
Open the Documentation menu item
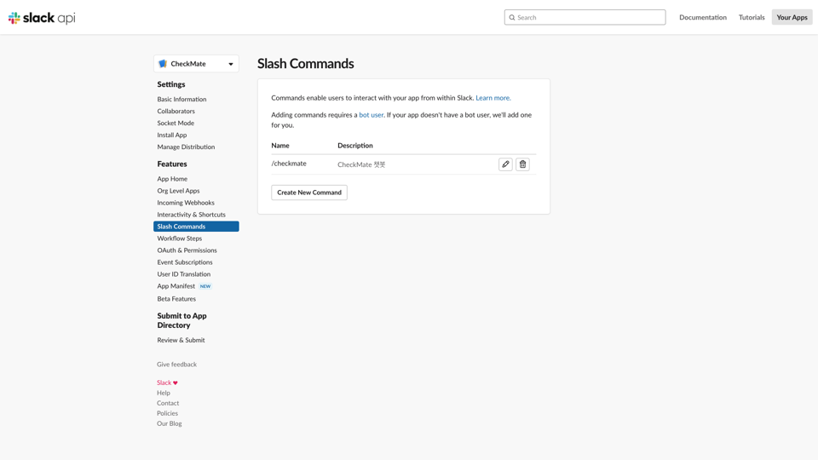tap(703, 17)
